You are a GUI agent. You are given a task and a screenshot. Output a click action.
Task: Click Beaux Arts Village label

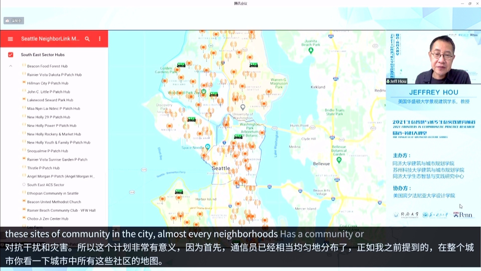pos(322,192)
